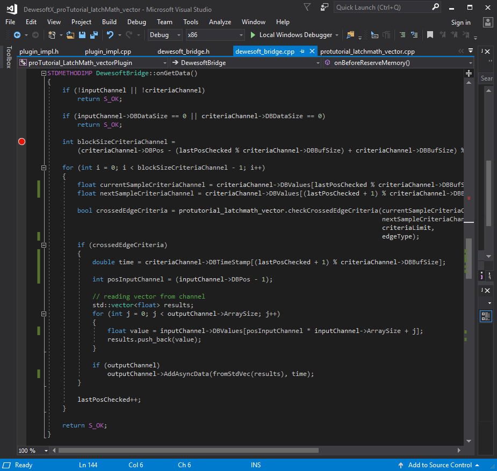Undo the last edit
The width and height of the screenshot is (497, 471).
110,35
